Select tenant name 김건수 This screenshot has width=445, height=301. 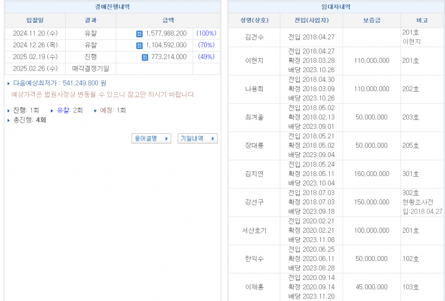(x=254, y=37)
